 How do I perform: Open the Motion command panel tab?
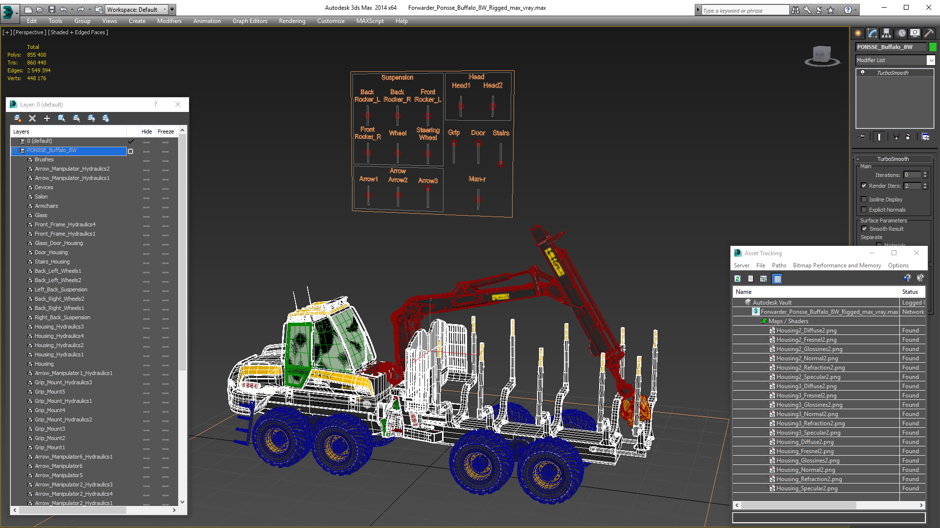[x=901, y=33]
